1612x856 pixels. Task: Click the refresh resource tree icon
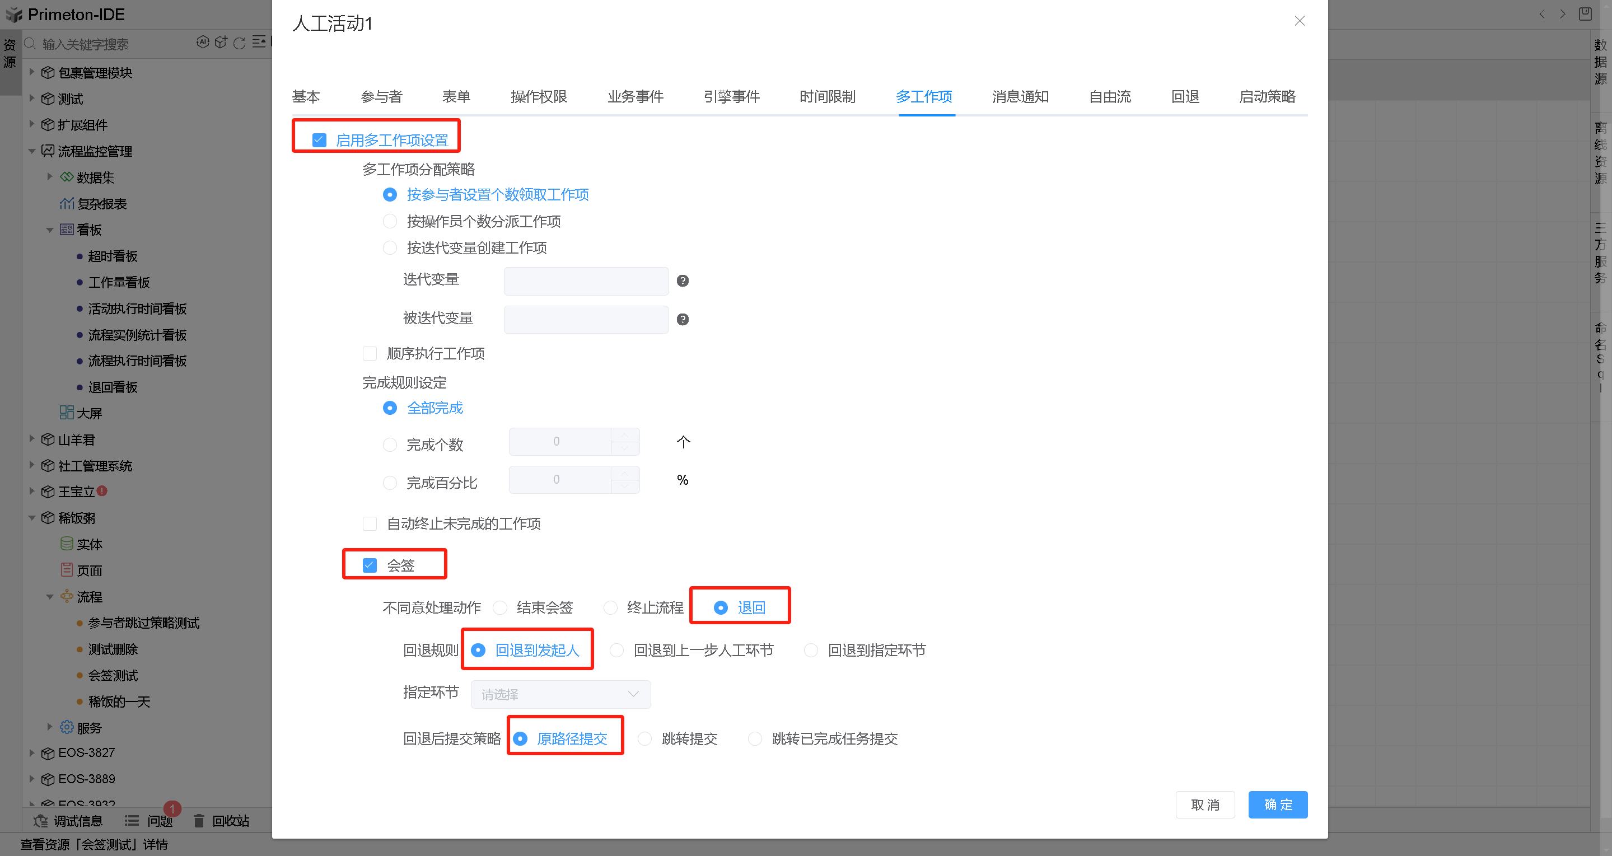point(239,43)
